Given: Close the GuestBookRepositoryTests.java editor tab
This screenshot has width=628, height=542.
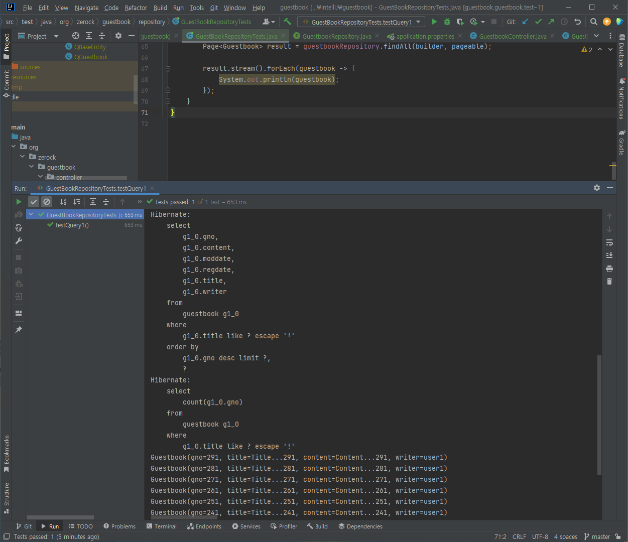Looking at the screenshot, I should click(283, 36).
